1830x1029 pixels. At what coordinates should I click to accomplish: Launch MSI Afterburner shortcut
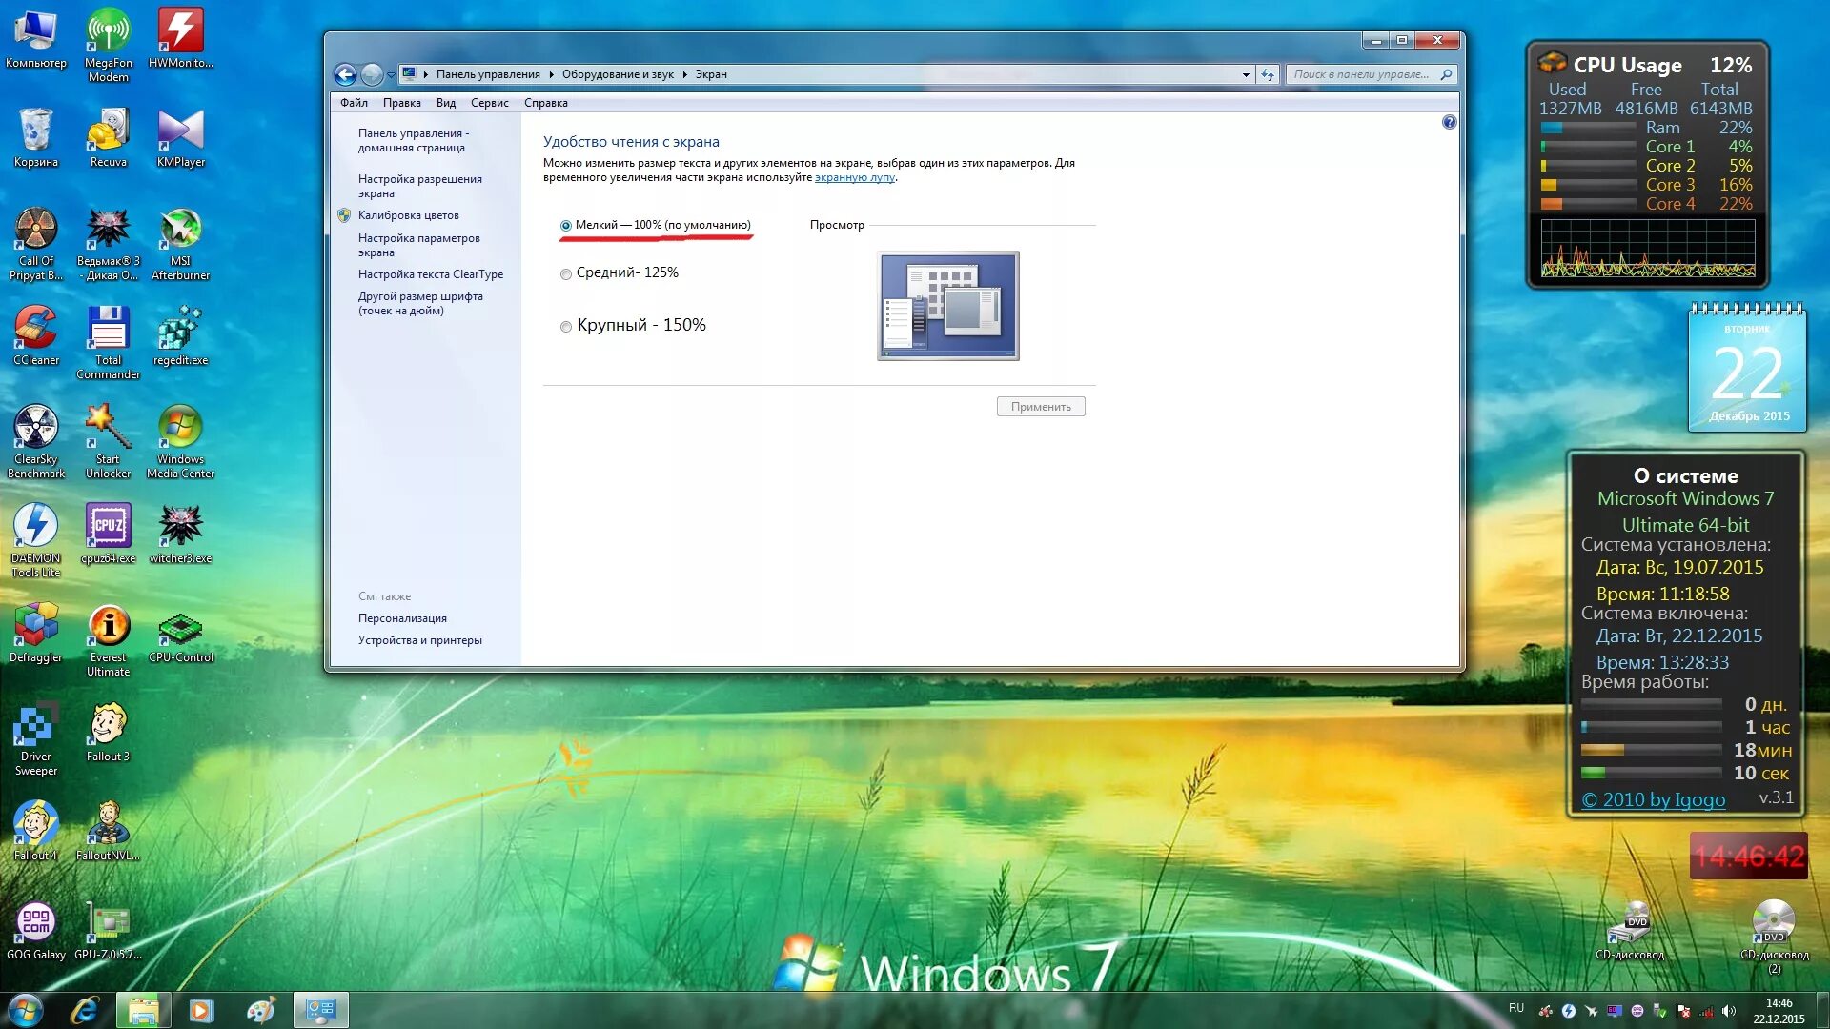point(180,244)
